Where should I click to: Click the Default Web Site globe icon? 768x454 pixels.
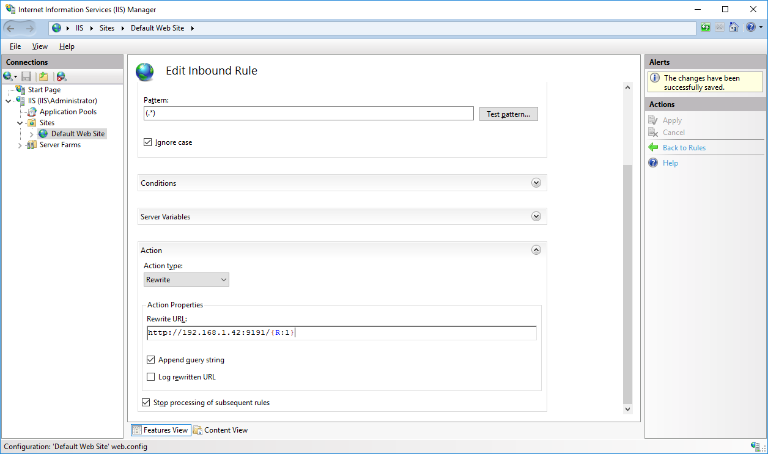[x=42, y=133]
